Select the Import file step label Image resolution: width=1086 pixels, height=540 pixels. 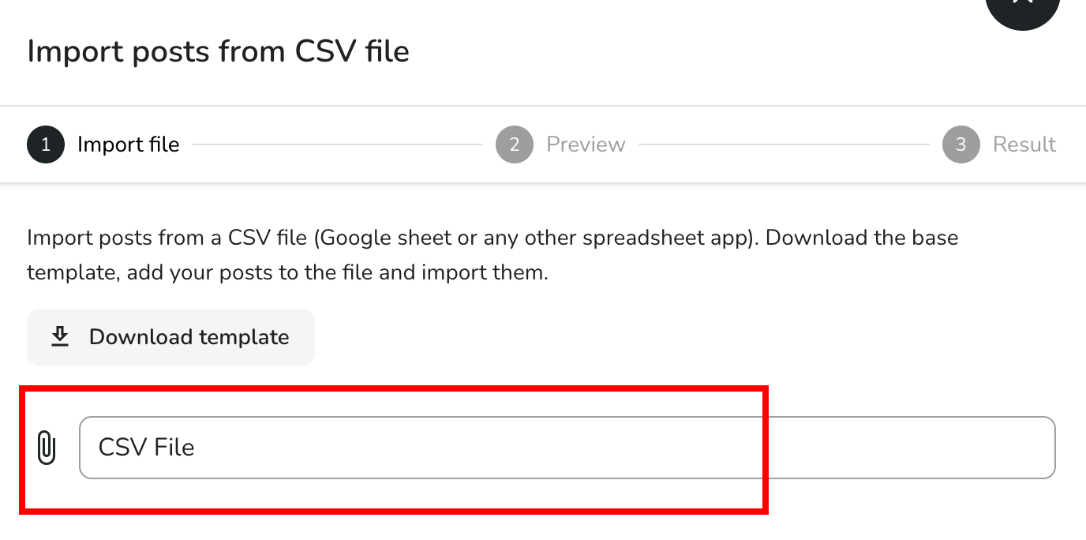(x=128, y=144)
